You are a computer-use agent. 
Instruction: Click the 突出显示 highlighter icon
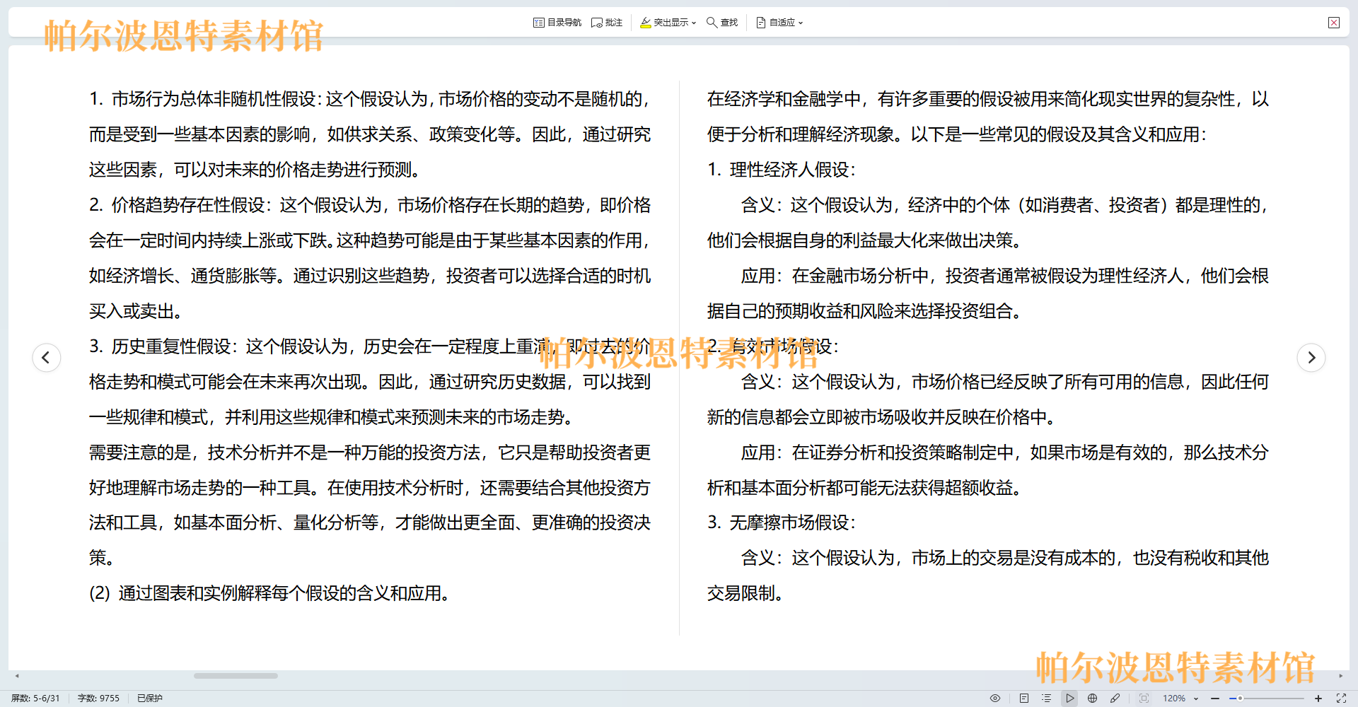coord(645,23)
